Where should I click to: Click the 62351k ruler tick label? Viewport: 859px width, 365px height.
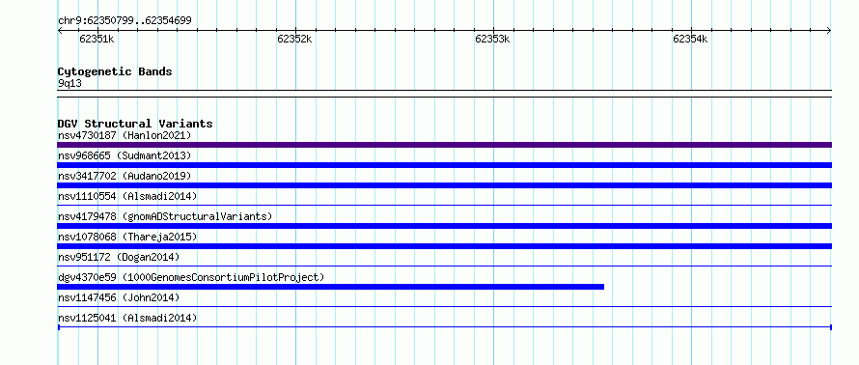click(97, 39)
